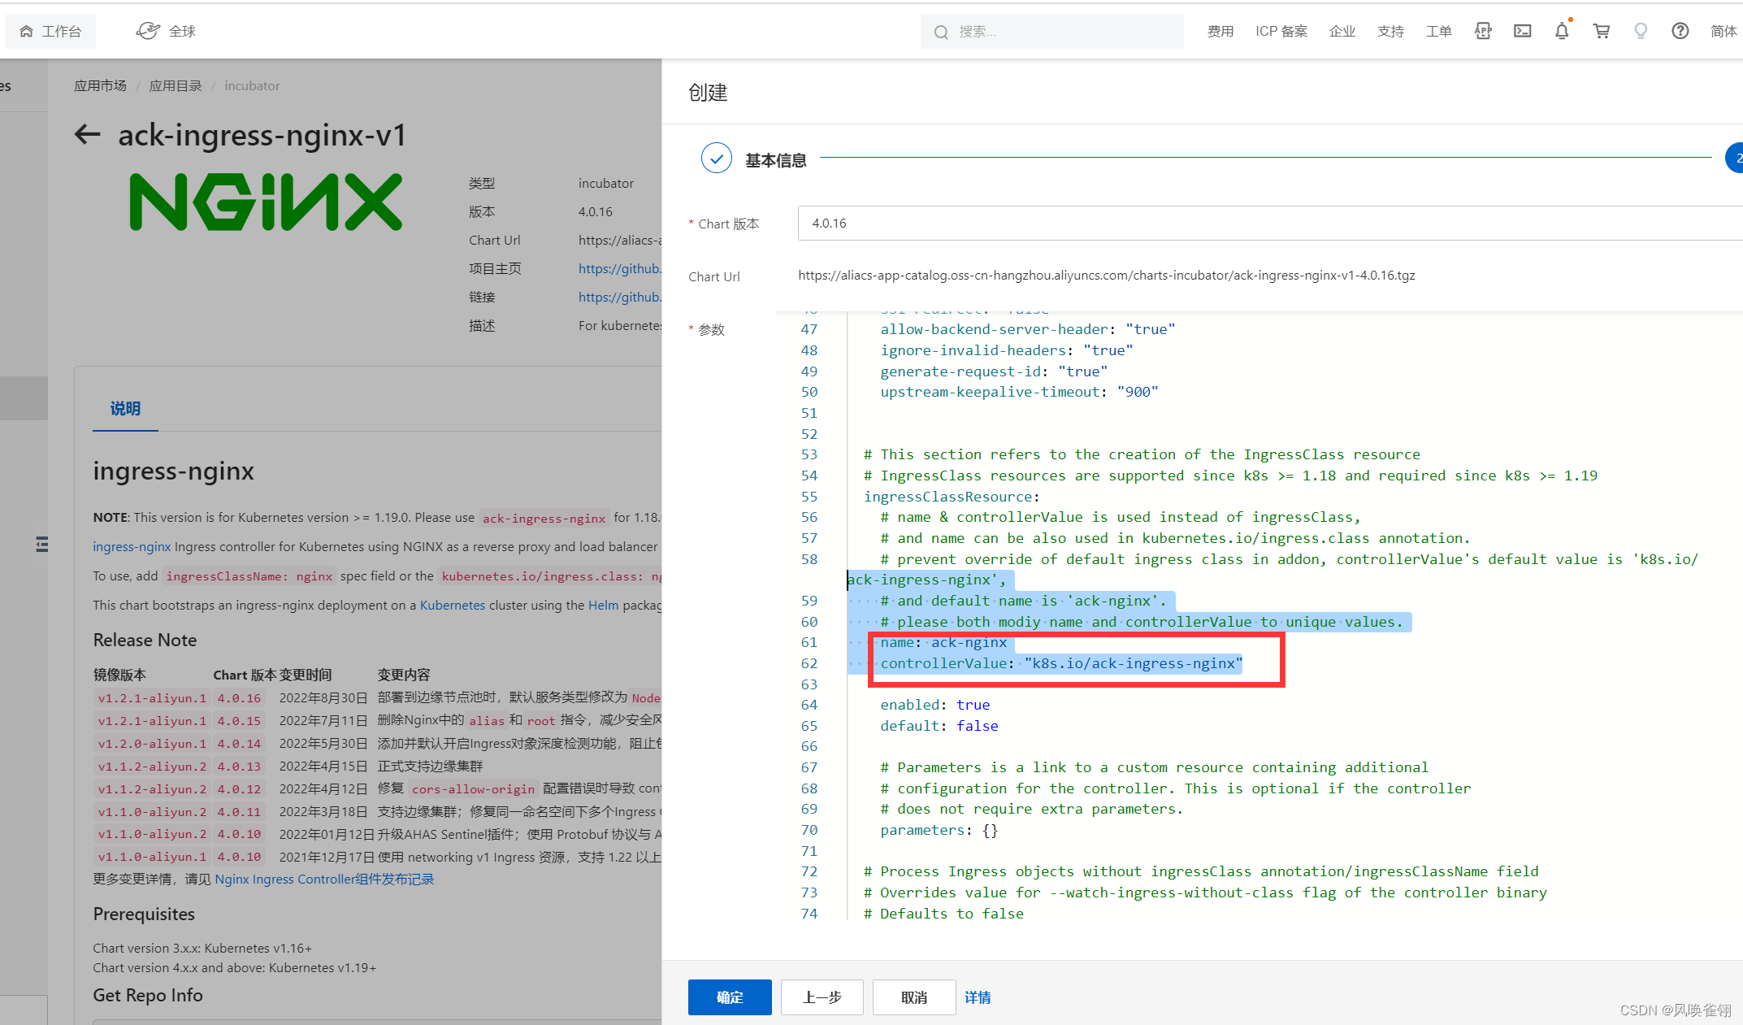The width and height of the screenshot is (1743, 1025).
Task: Click line 62 controllerValue in editor
Action: (x=1061, y=663)
